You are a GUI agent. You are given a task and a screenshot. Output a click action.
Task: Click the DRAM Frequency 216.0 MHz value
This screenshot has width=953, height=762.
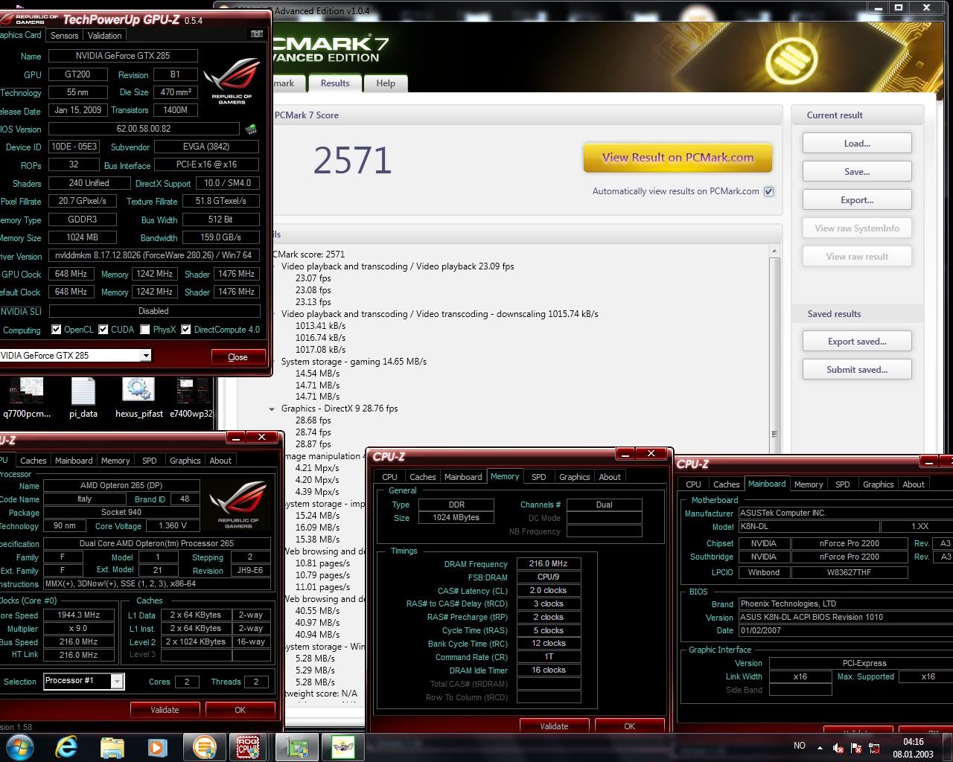click(x=547, y=564)
